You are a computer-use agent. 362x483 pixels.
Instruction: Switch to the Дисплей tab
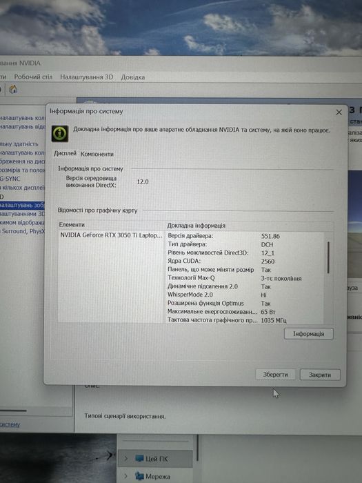[65, 153]
